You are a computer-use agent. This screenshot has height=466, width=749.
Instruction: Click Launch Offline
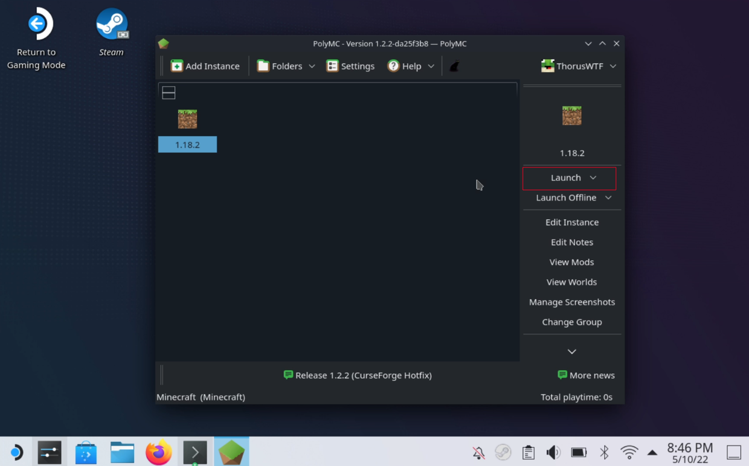coord(566,197)
